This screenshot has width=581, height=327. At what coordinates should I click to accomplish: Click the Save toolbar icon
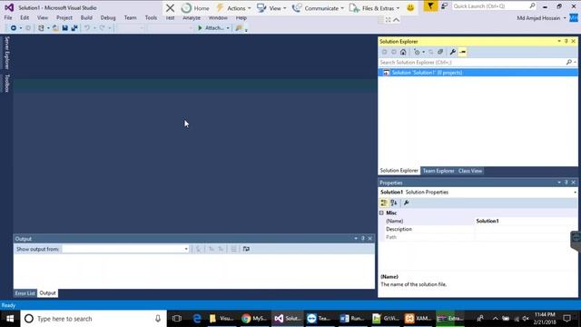(64, 28)
